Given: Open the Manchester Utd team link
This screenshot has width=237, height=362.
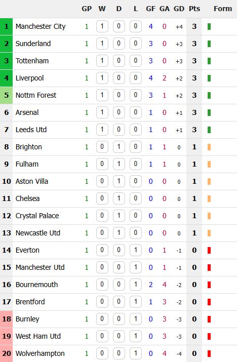Looking at the screenshot, I should tap(40, 267).
